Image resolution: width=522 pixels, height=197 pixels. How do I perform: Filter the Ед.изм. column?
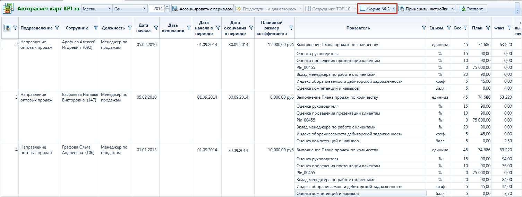[x=449, y=28]
